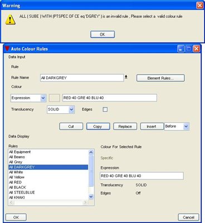Select All KHAKI in Rules list
Viewport: 205px width, 223px height.
48,197
